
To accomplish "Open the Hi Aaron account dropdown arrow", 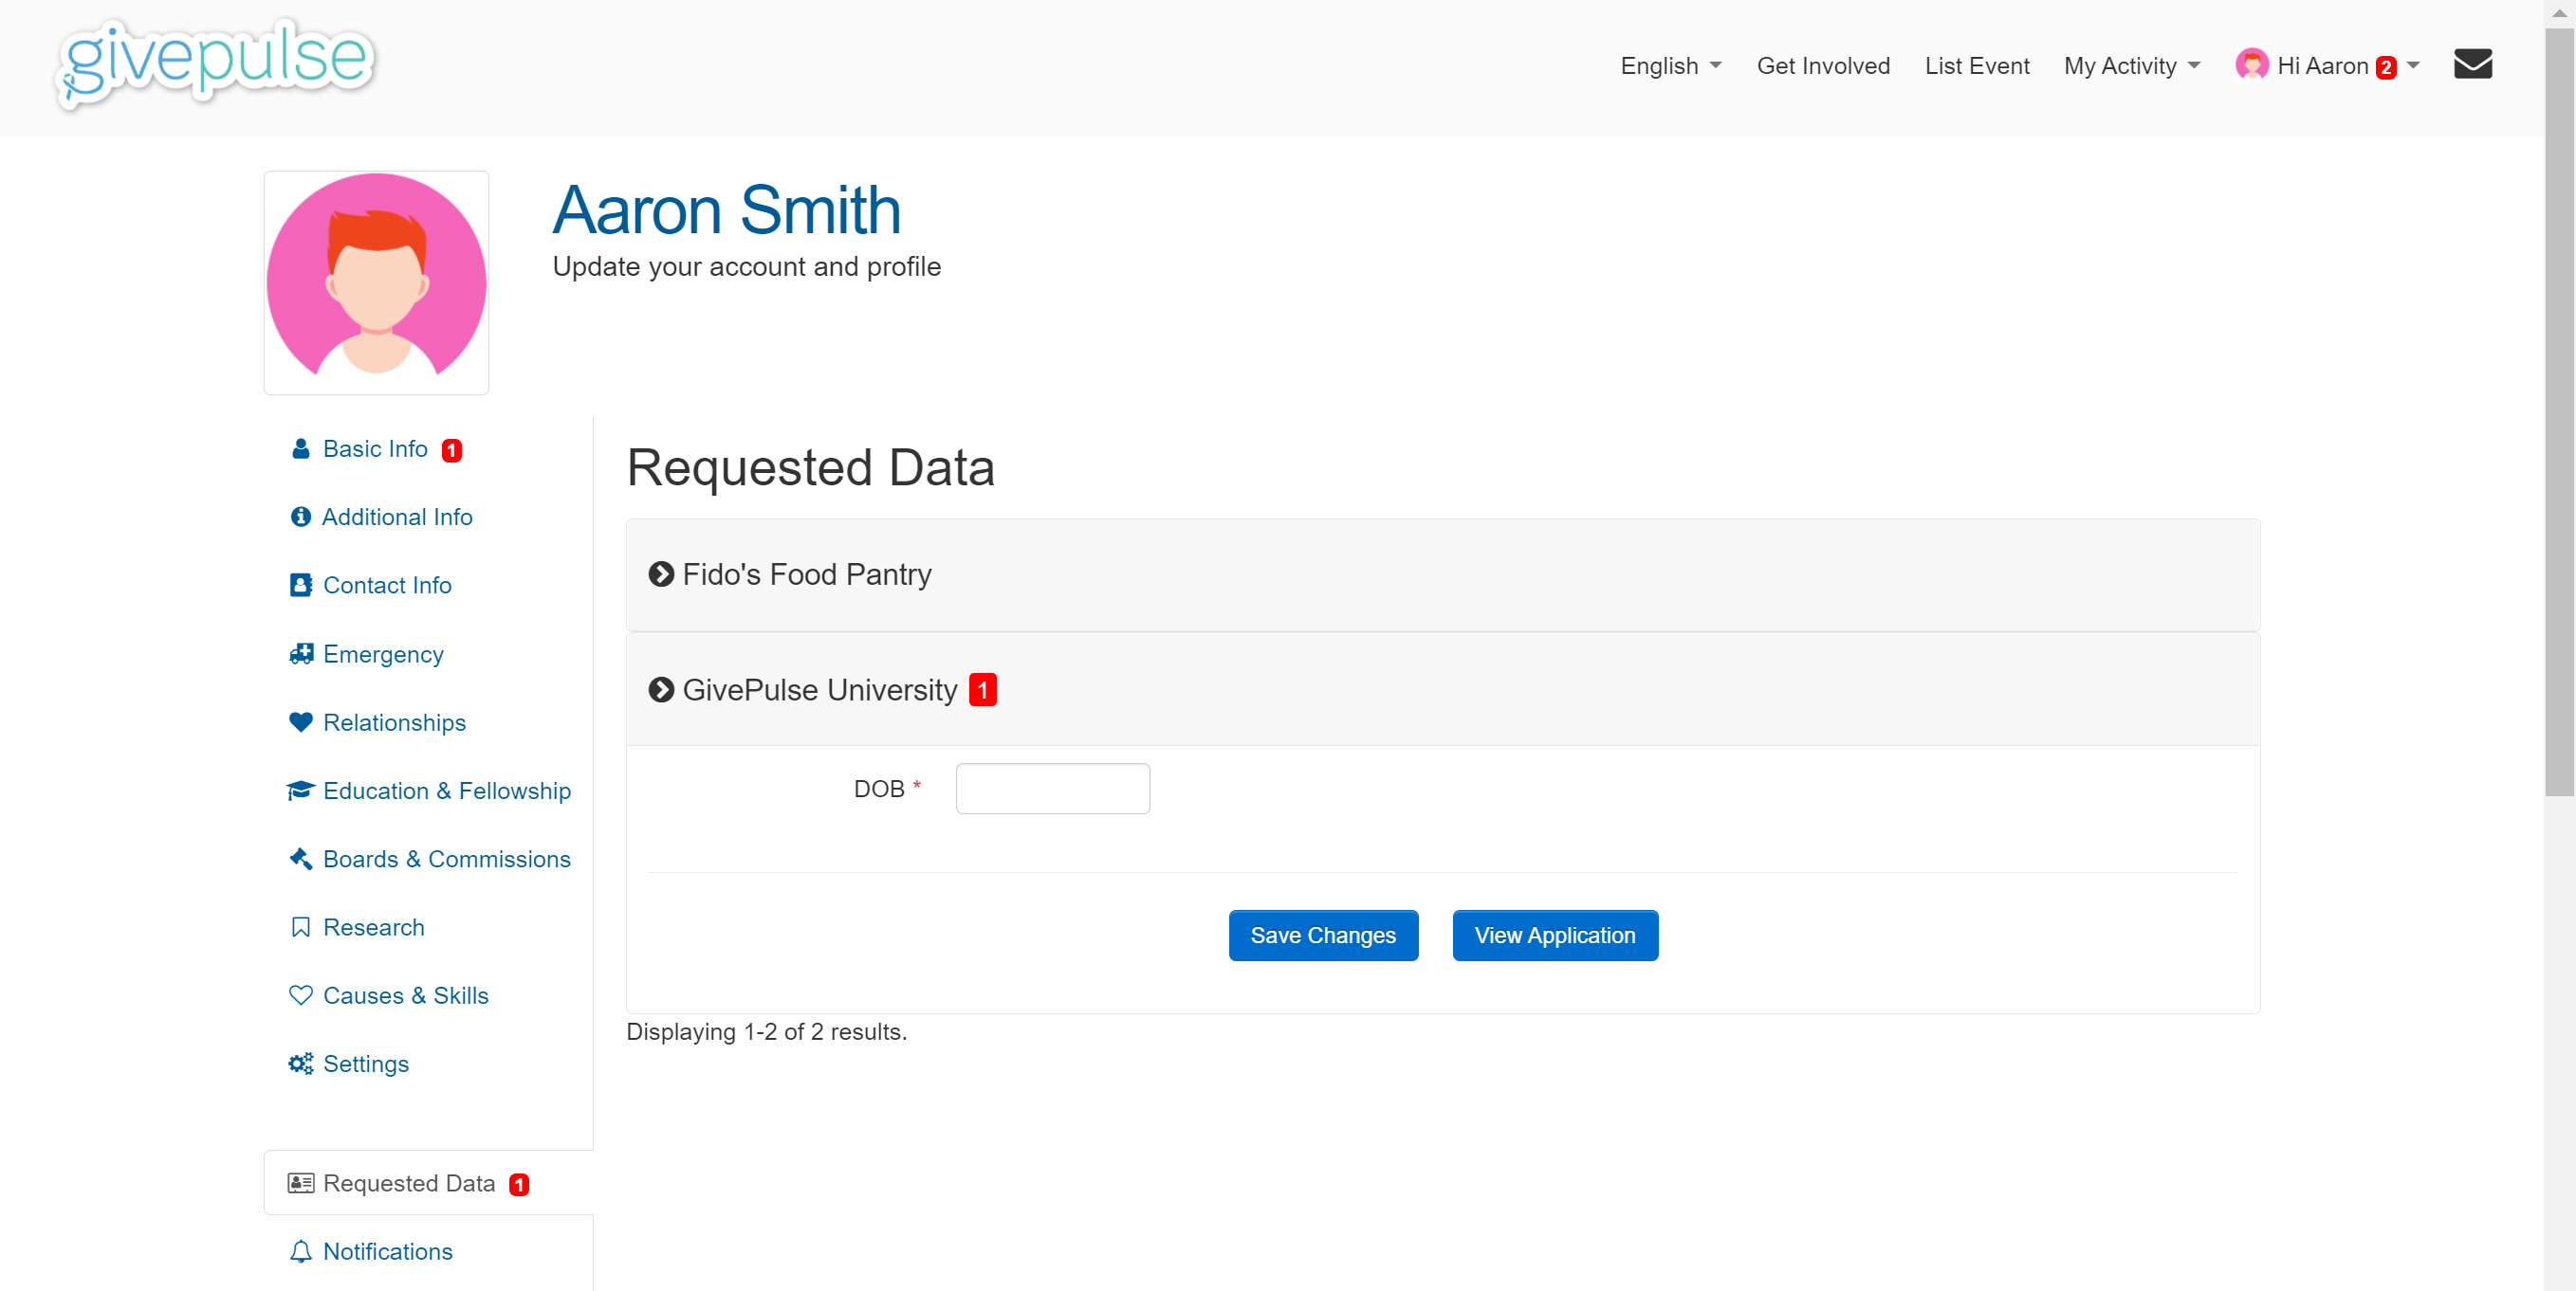I will (x=2413, y=66).
